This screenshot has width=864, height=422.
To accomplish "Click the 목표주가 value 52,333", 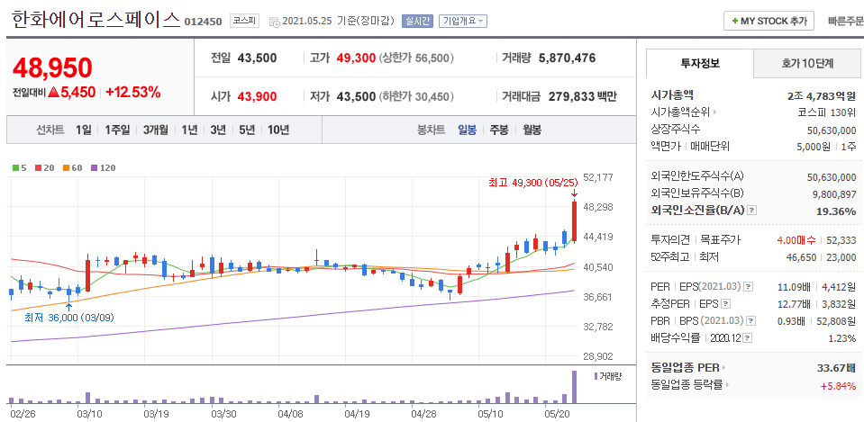I will tap(841, 240).
